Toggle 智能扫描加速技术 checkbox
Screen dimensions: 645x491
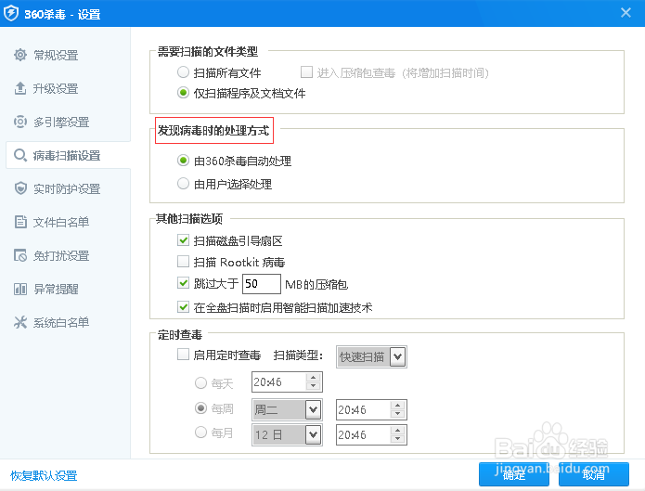(x=183, y=306)
